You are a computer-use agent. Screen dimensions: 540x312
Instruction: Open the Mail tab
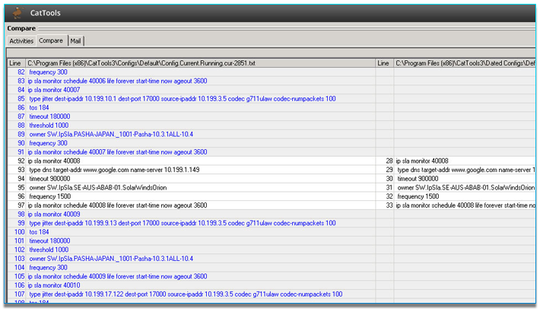point(76,41)
